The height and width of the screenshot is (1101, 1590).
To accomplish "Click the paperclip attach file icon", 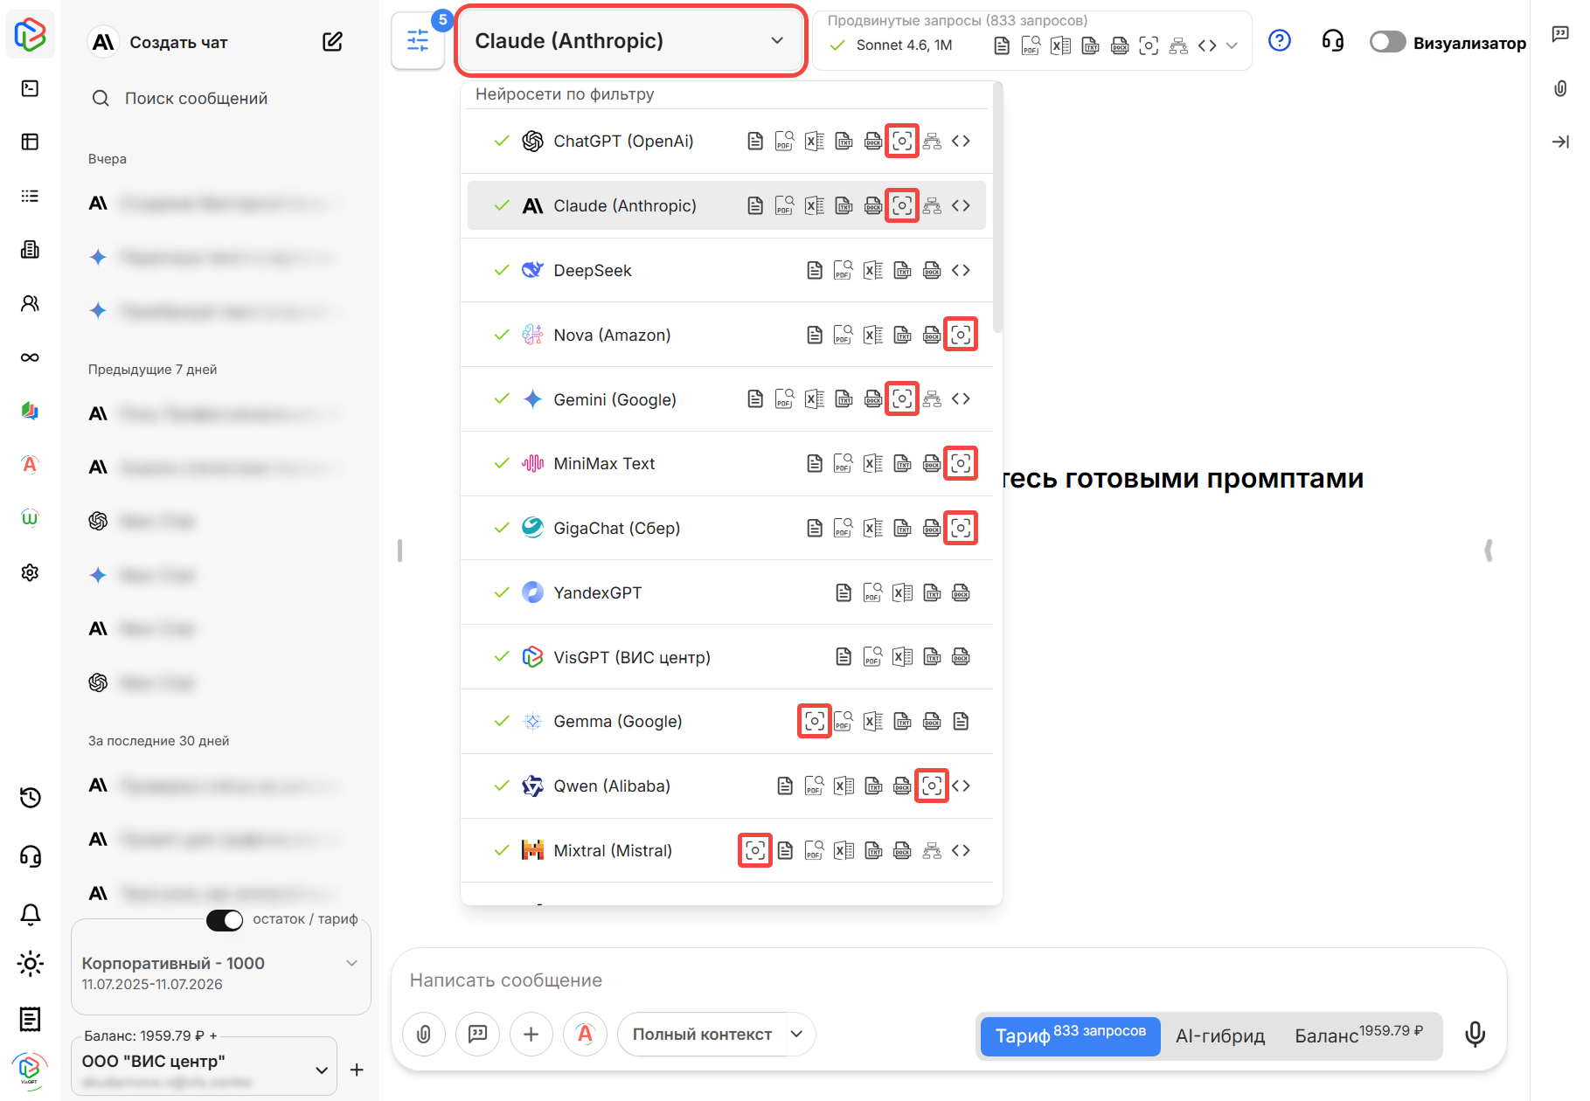I will pos(424,1035).
